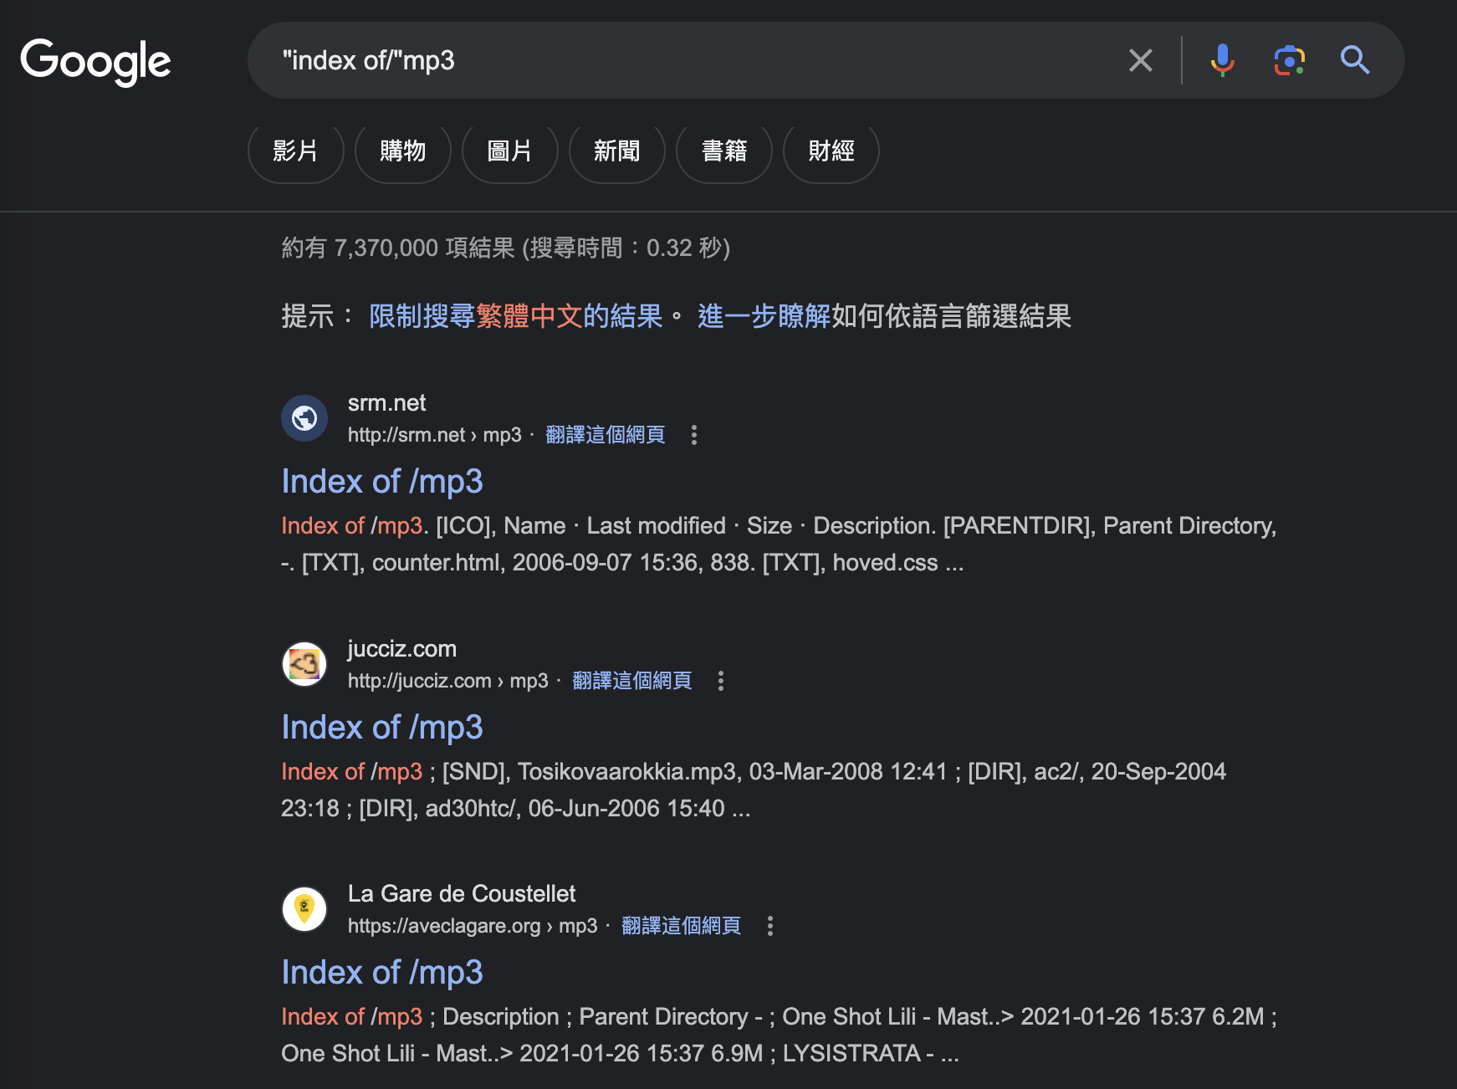Screen dimensions: 1457x1089
Task: Clear the search query using the X icon
Action: click(1140, 59)
